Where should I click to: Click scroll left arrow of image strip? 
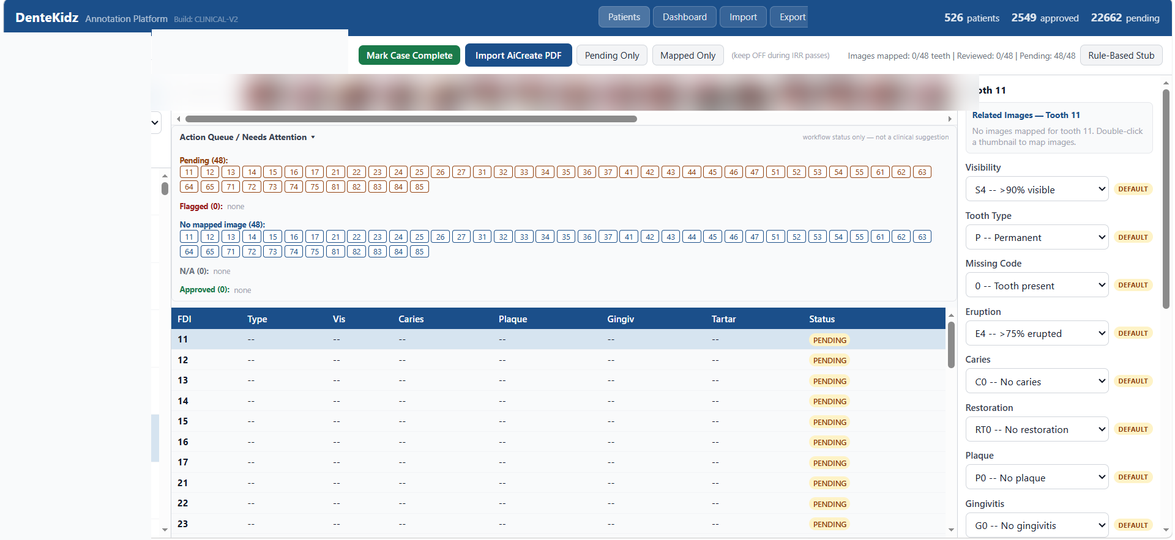[x=178, y=119]
